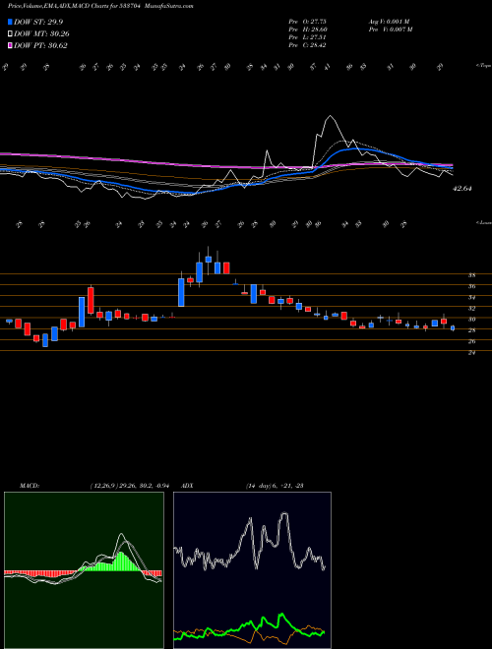Click price axis label 24
The width and height of the screenshot is (492, 649).
(x=471, y=353)
